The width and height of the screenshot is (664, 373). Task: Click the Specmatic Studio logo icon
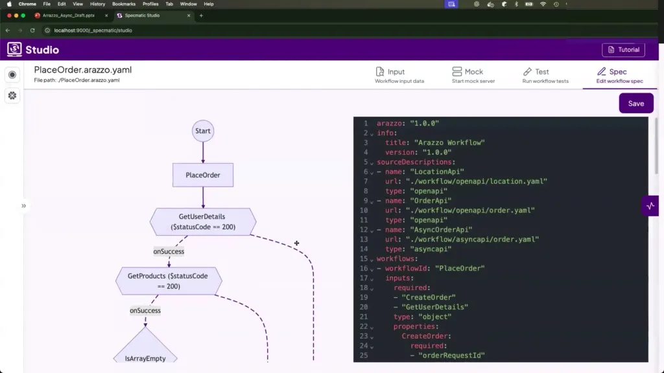tap(14, 49)
